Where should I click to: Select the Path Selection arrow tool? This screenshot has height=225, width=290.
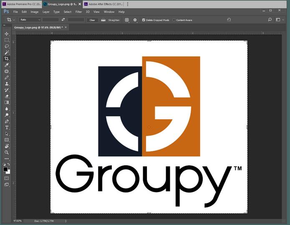7,134
